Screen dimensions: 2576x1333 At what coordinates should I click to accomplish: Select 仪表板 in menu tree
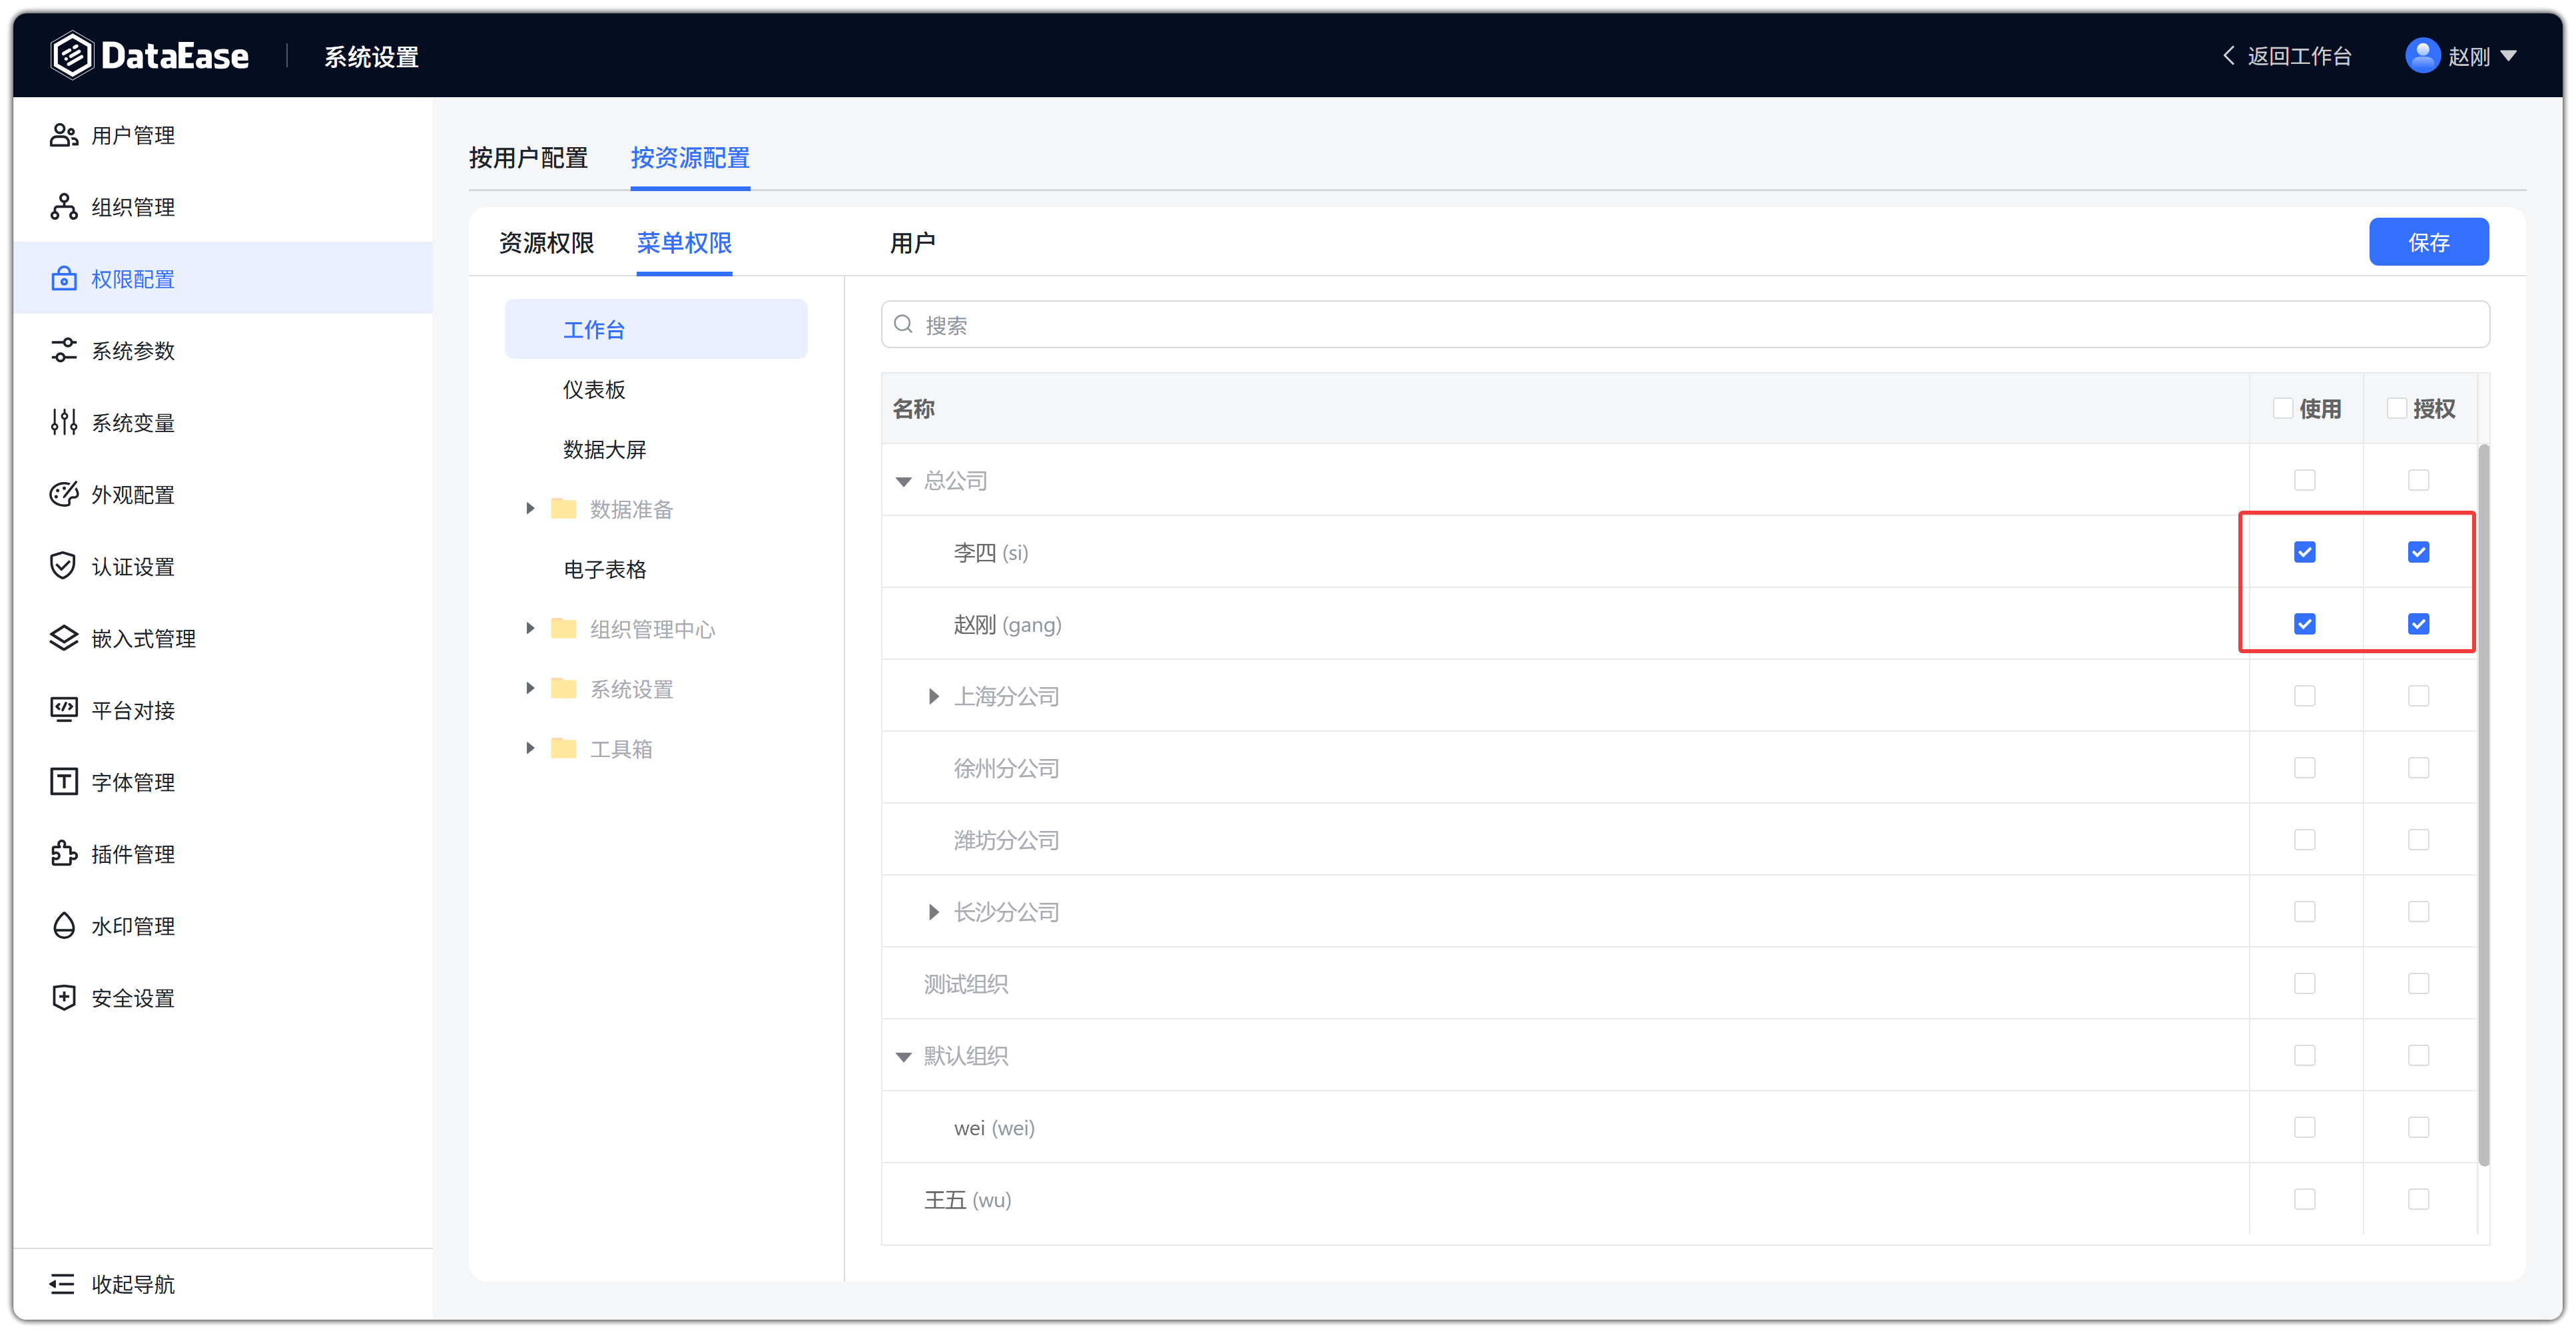(x=594, y=389)
